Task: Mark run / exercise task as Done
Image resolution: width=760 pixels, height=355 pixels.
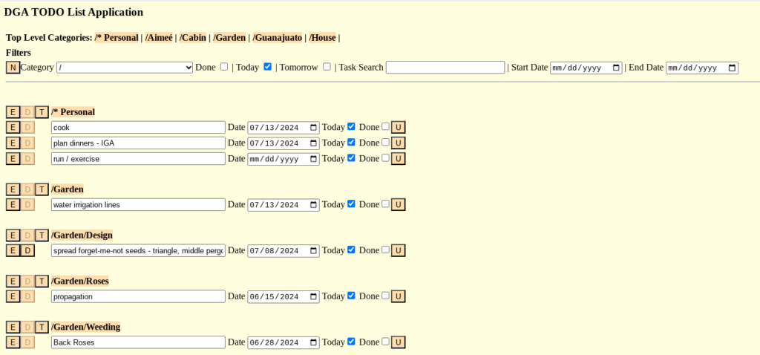Action: [x=385, y=158]
